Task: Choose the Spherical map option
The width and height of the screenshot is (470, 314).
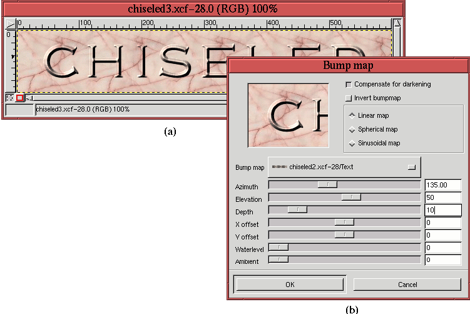Action: (x=352, y=130)
